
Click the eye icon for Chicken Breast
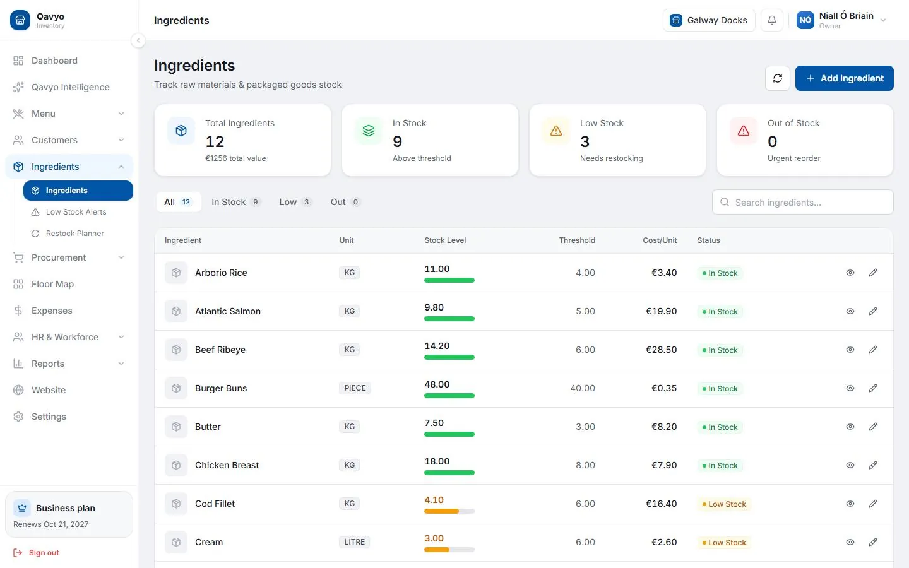[850, 465]
